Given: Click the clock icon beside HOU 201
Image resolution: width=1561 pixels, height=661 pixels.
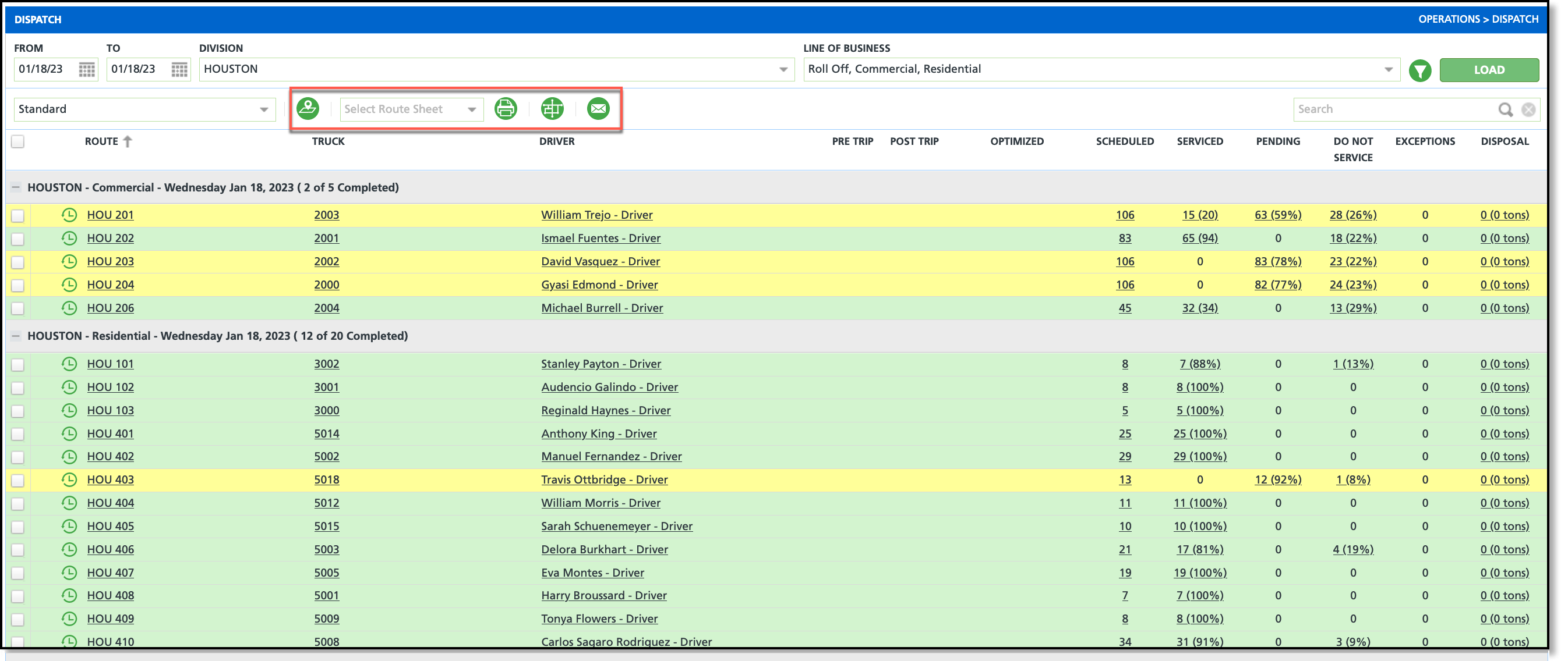Looking at the screenshot, I should [x=70, y=215].
